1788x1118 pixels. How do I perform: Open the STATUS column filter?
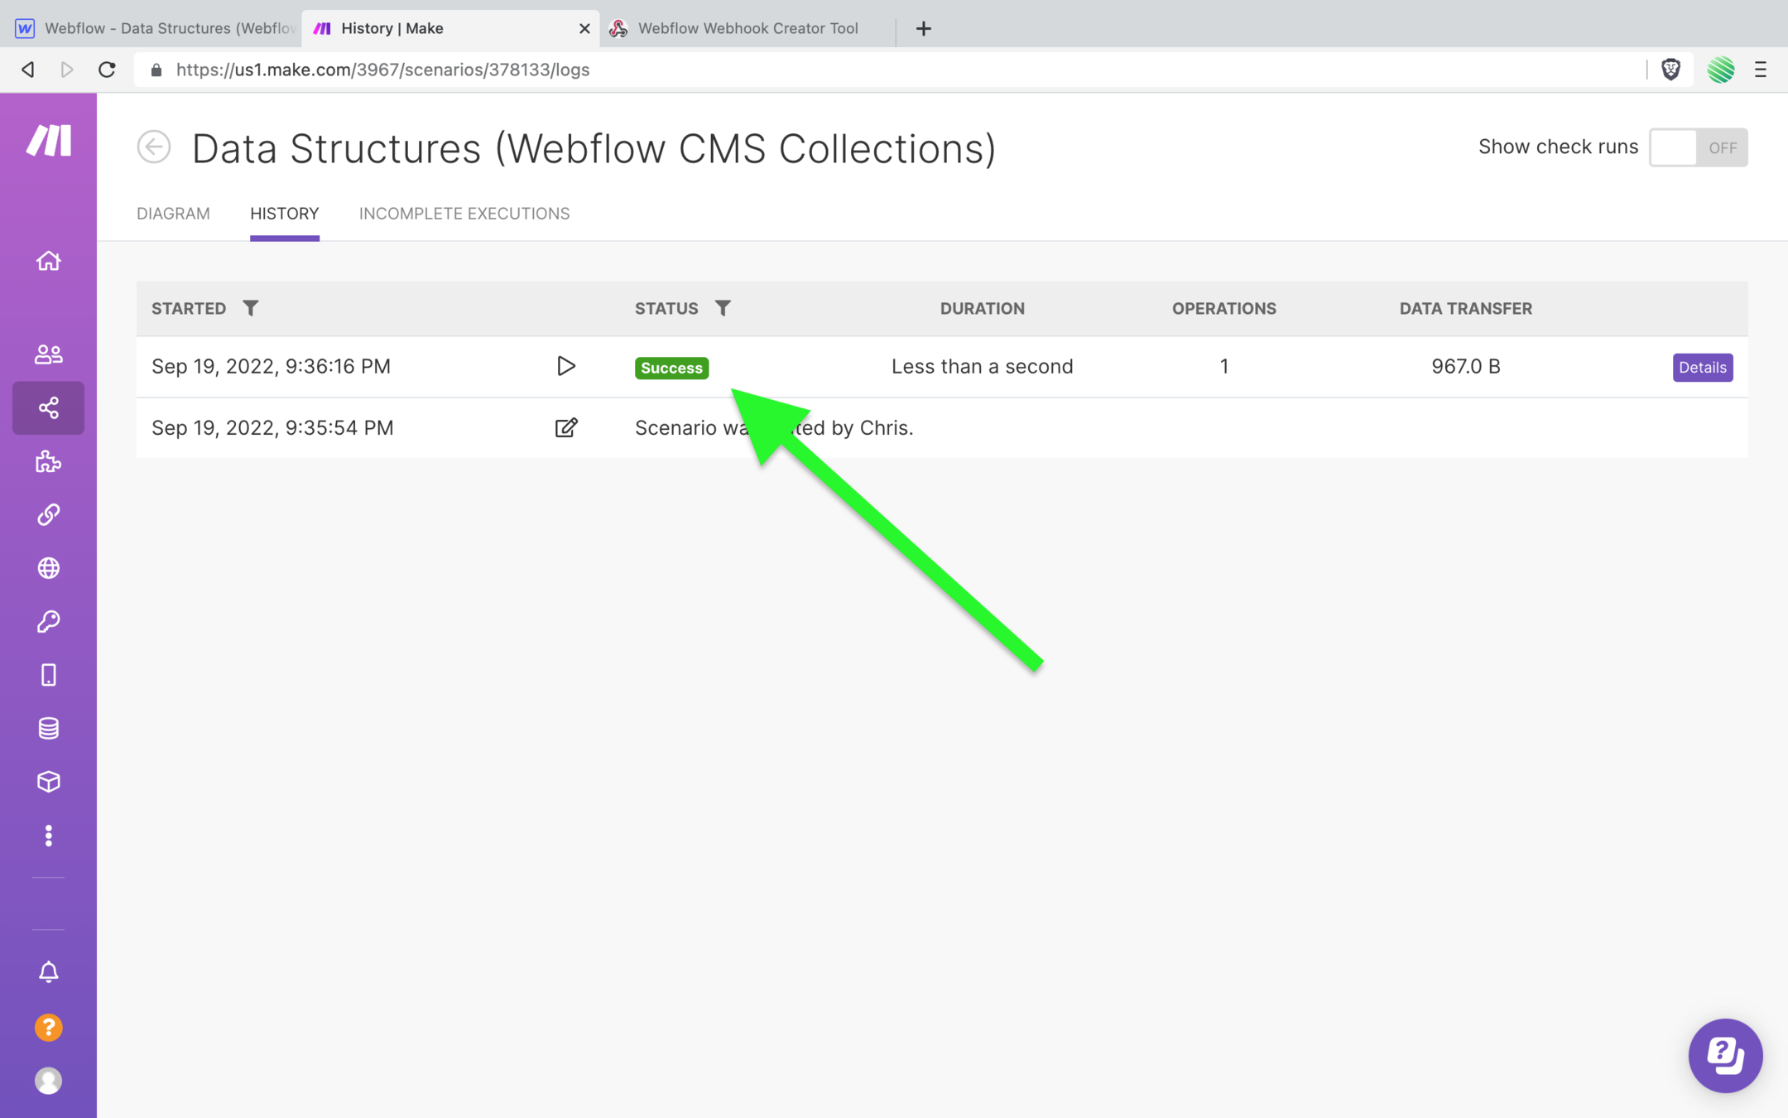click(x=723, y=308)
